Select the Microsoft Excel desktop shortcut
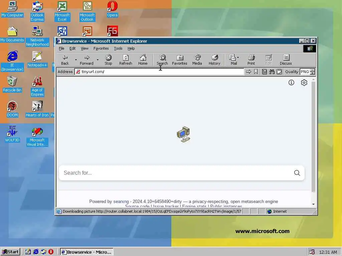The image size is (342, 256). click(62, 11)
